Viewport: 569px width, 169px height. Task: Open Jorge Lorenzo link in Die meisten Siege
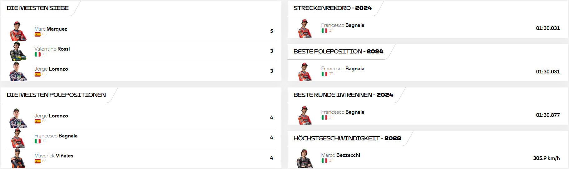[51, 69]
